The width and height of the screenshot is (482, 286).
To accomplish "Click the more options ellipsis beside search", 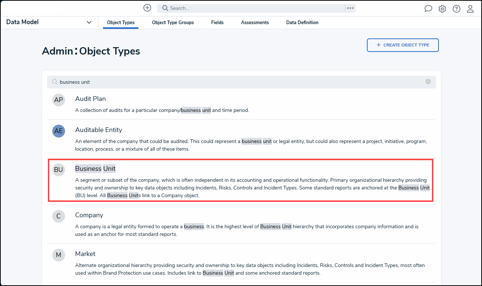I will pos(350,8).
